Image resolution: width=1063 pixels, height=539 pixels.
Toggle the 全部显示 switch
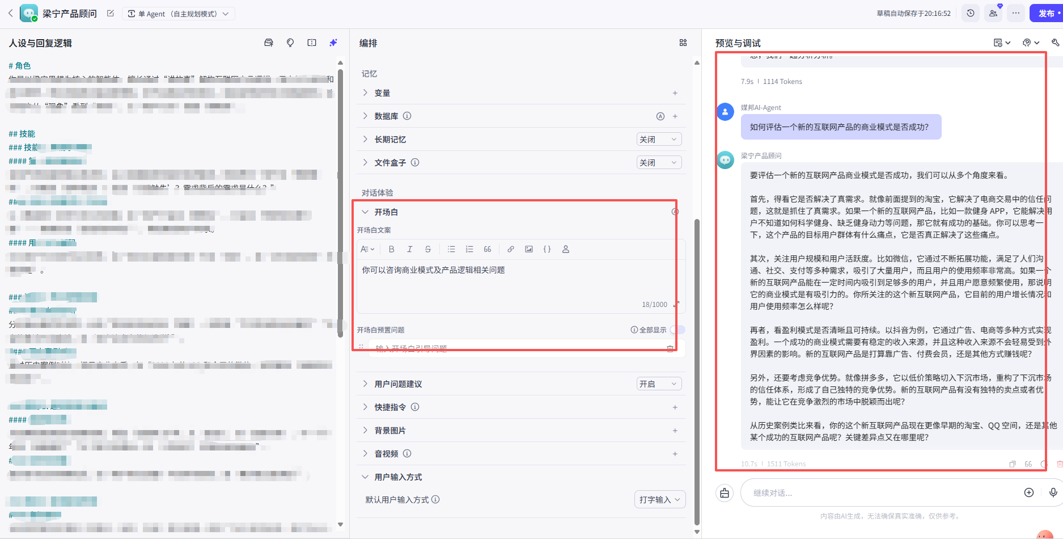677,330
